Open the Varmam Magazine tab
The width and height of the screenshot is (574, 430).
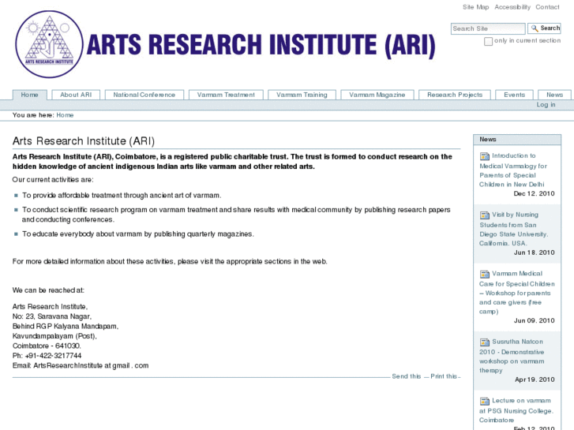click(377, 95)
